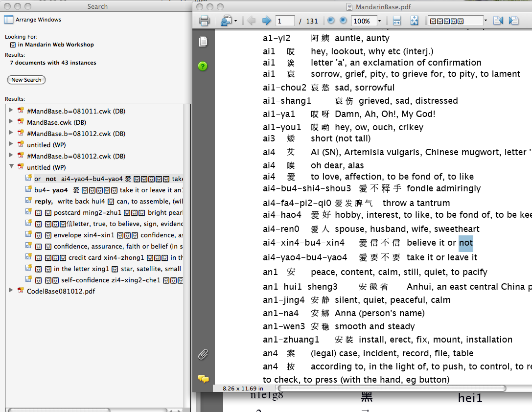Open the Comments panel icon
The image size is (532, 412).
tap(203, 378)
